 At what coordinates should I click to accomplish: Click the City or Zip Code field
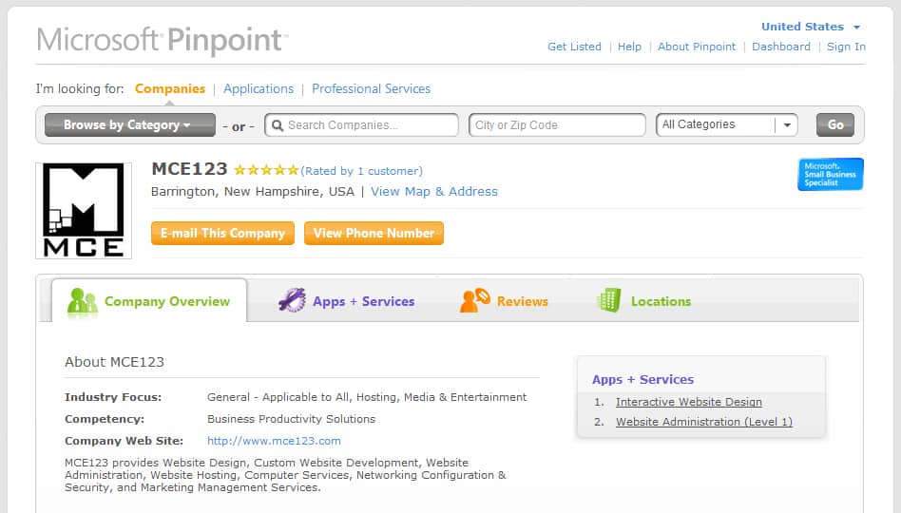557,124
